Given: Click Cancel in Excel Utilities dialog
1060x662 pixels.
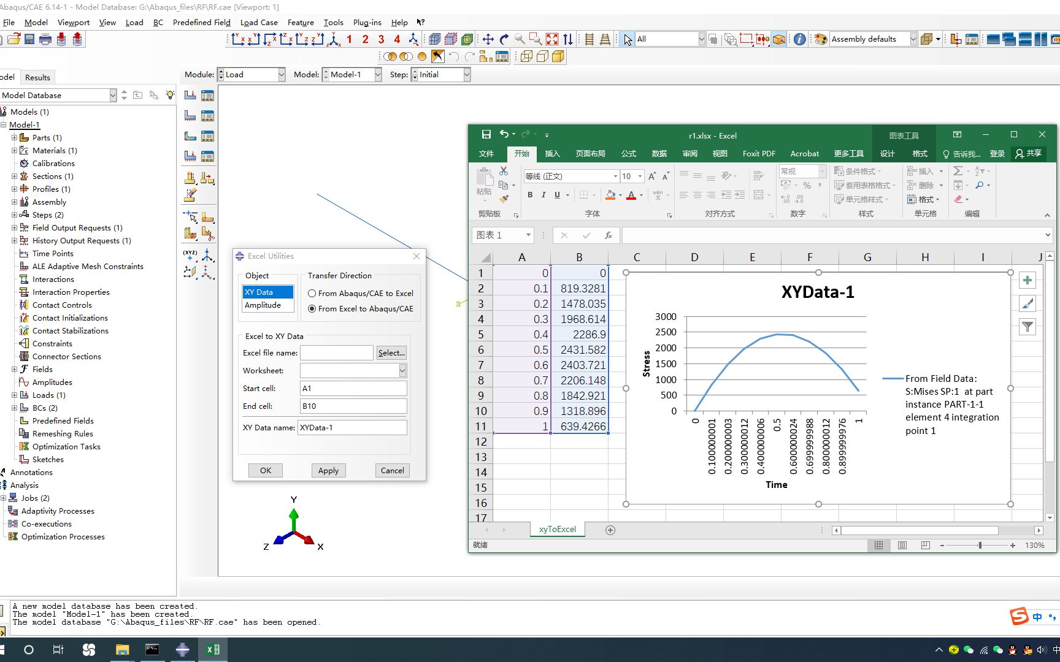Looking at the screenshot, I should pyautogui.click(x=392, y=471).
